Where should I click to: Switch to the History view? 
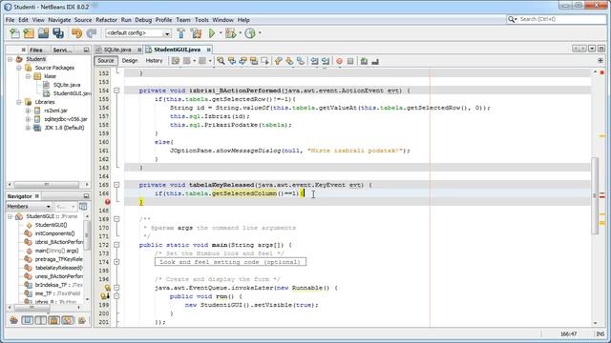[x=154, y=61]
